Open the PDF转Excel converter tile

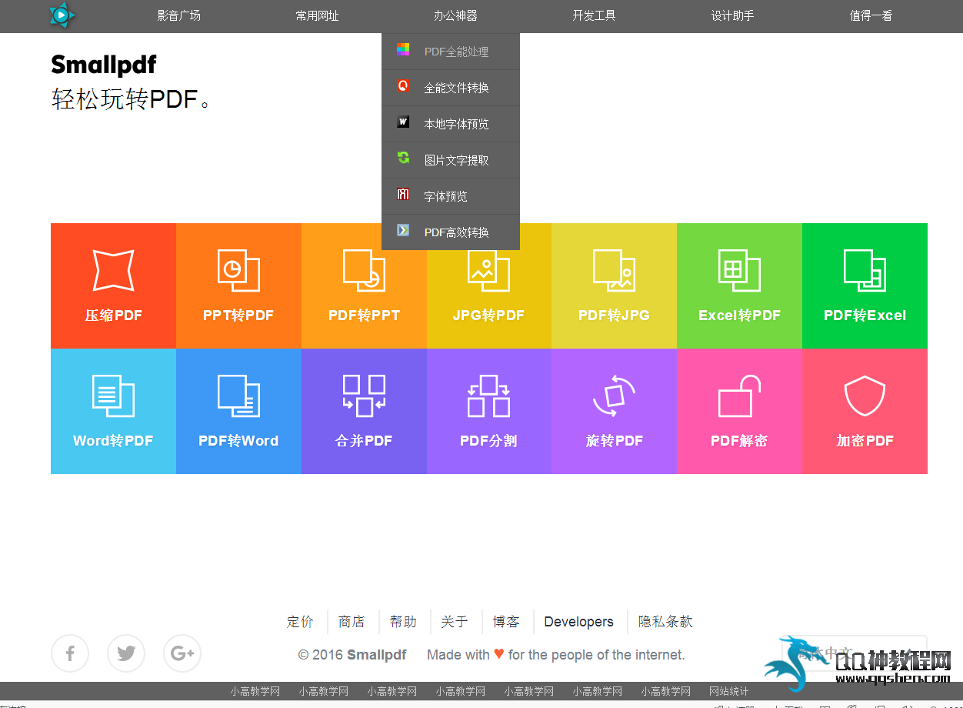(x=865, y=286)
